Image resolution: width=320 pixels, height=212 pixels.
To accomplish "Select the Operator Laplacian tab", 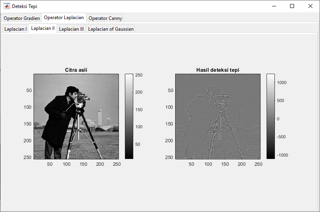I will coord(64,18).
